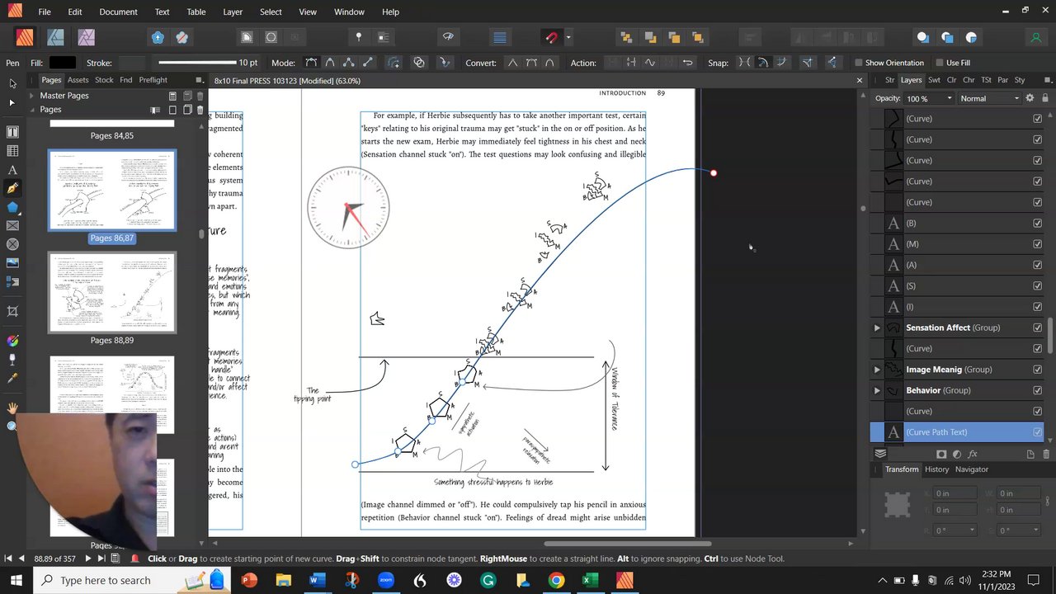
Task: Open the blend mode Normal dropdown
Action: click(x=989, y=98)
